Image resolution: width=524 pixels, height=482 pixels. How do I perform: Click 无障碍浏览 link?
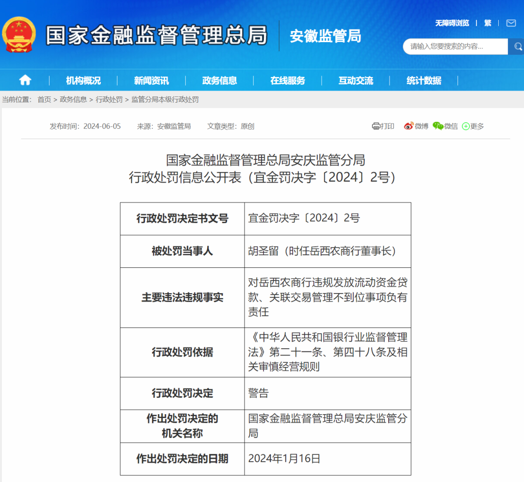452,23
